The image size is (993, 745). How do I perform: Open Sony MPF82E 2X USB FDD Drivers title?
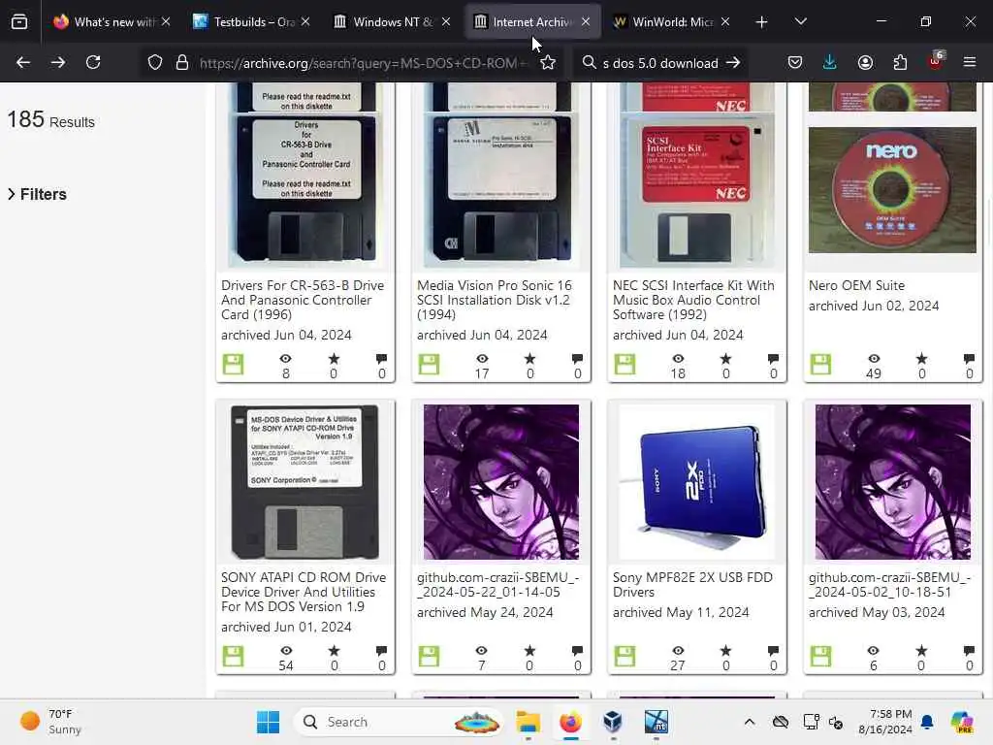[692, 585]
